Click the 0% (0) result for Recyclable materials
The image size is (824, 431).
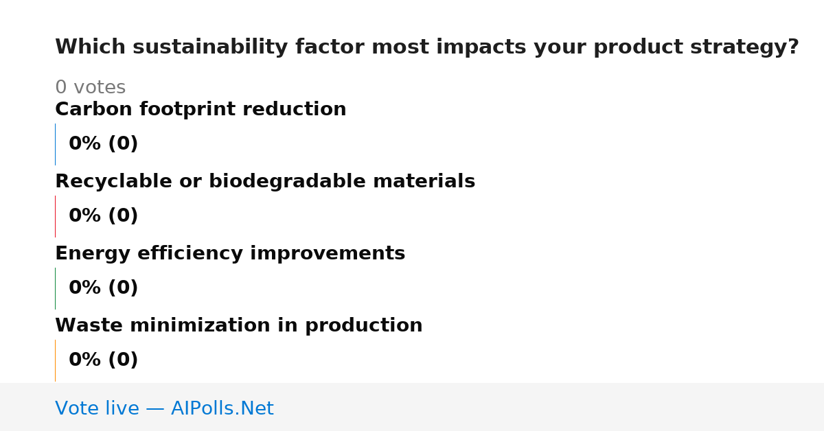(x=104, y=216)
